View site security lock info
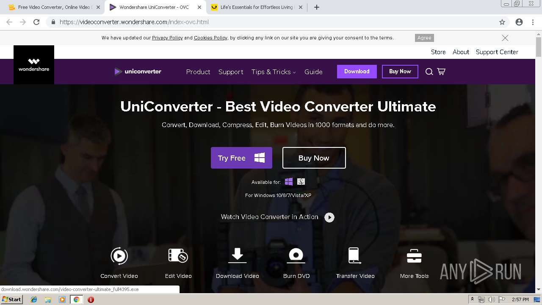This screenshot has height=305, width=542. 53,22
